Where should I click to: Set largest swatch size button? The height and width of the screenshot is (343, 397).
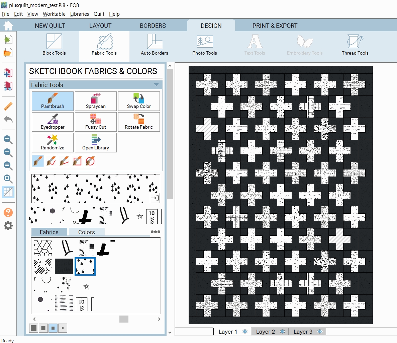(34, 328)
